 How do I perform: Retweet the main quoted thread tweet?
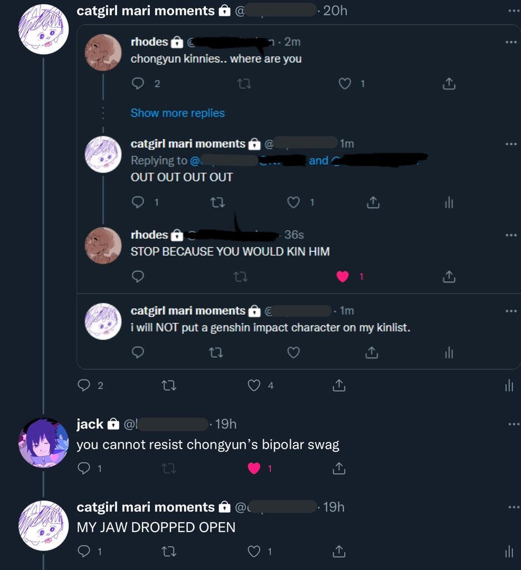169,385
